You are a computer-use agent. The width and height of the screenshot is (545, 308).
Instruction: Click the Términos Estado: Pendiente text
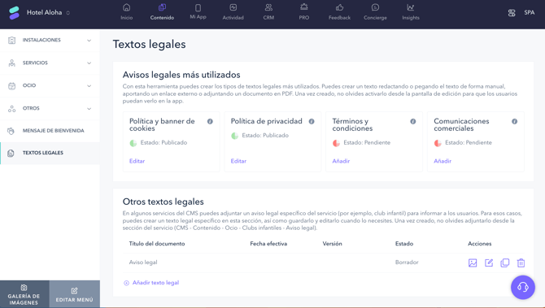[367, 143]
